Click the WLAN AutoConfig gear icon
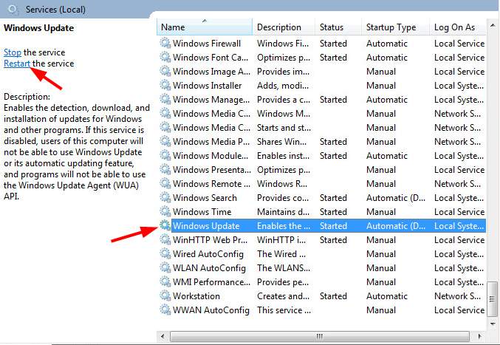 [x=165, y=267]
